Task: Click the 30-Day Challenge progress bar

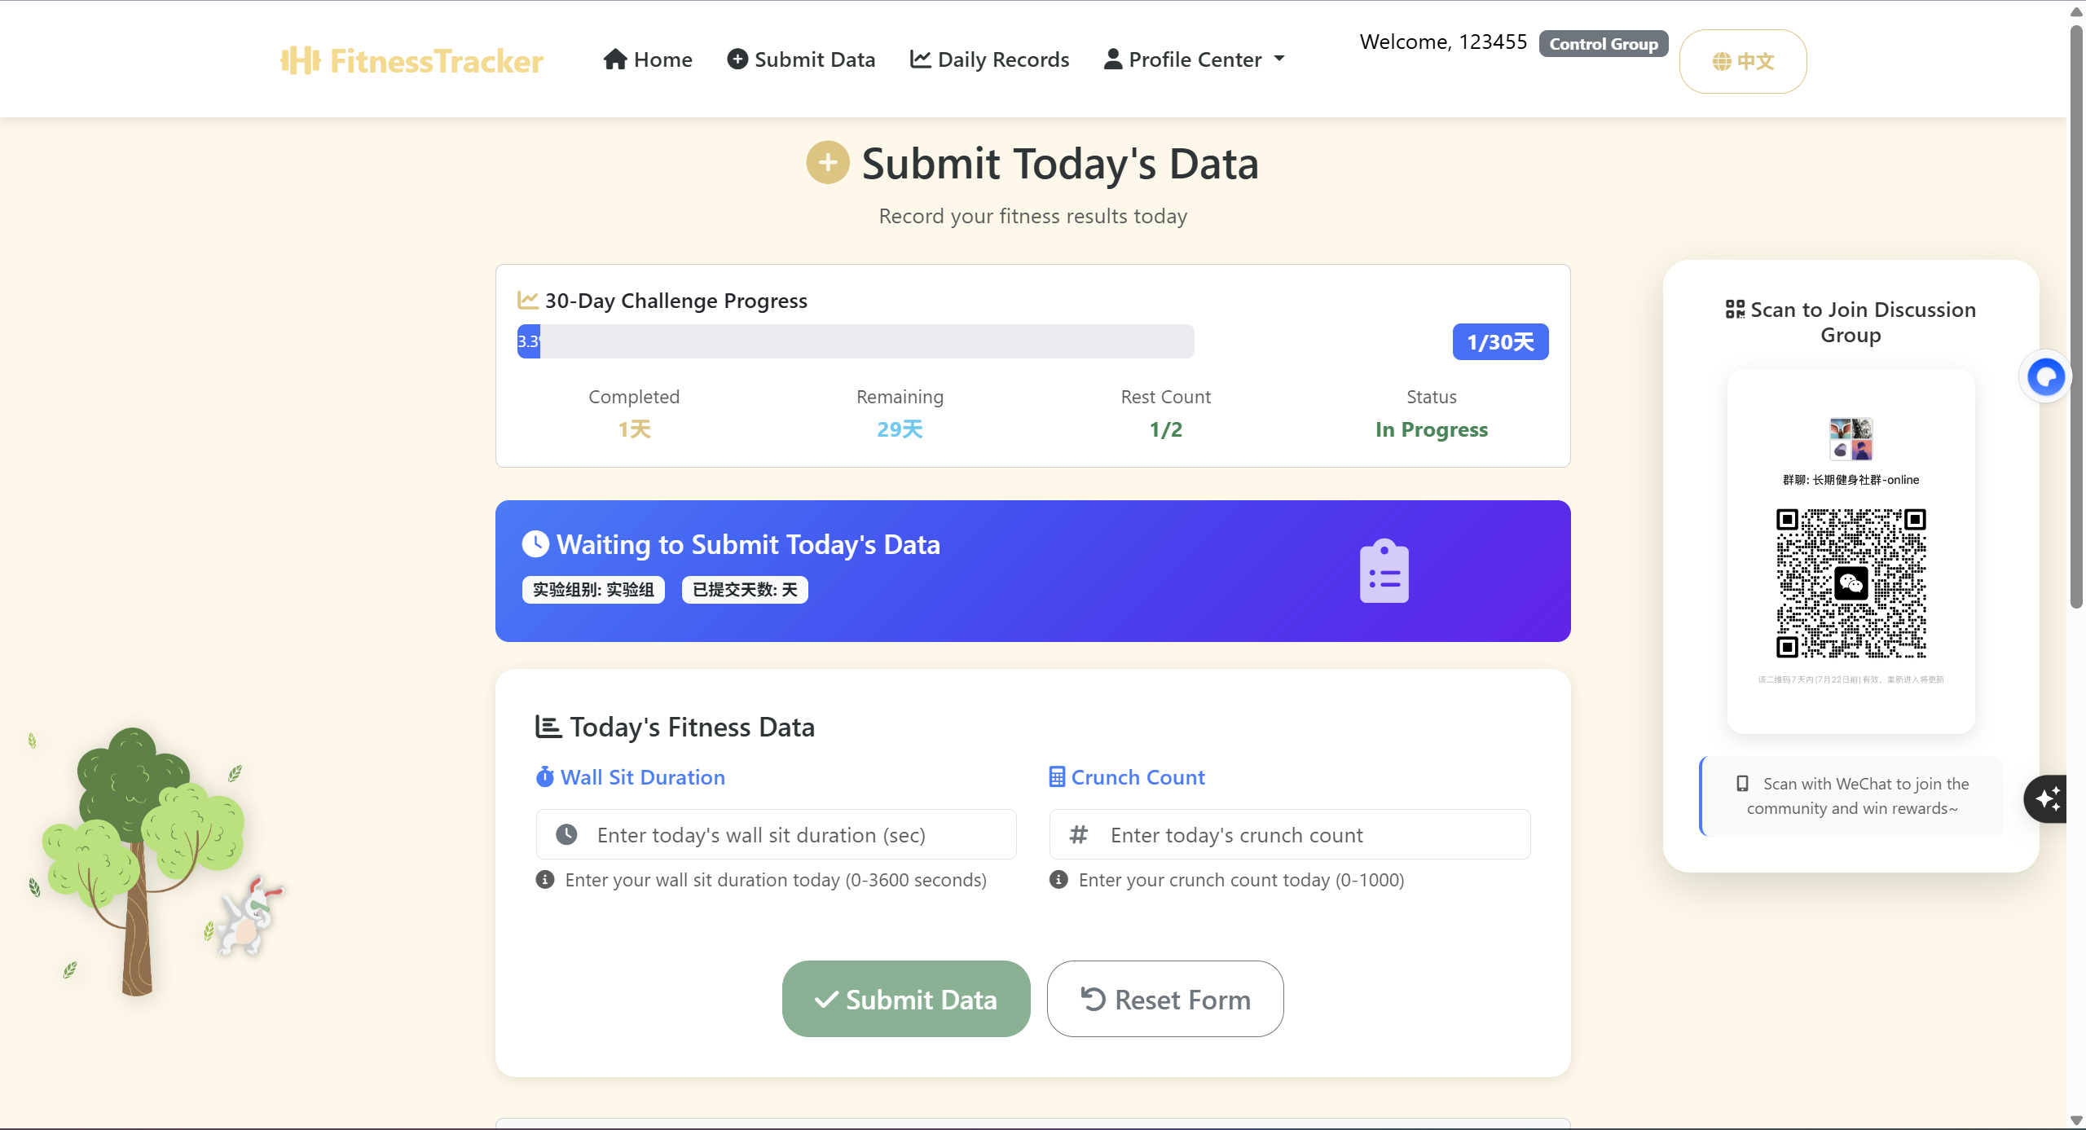Action: click(x=856, y=341)
